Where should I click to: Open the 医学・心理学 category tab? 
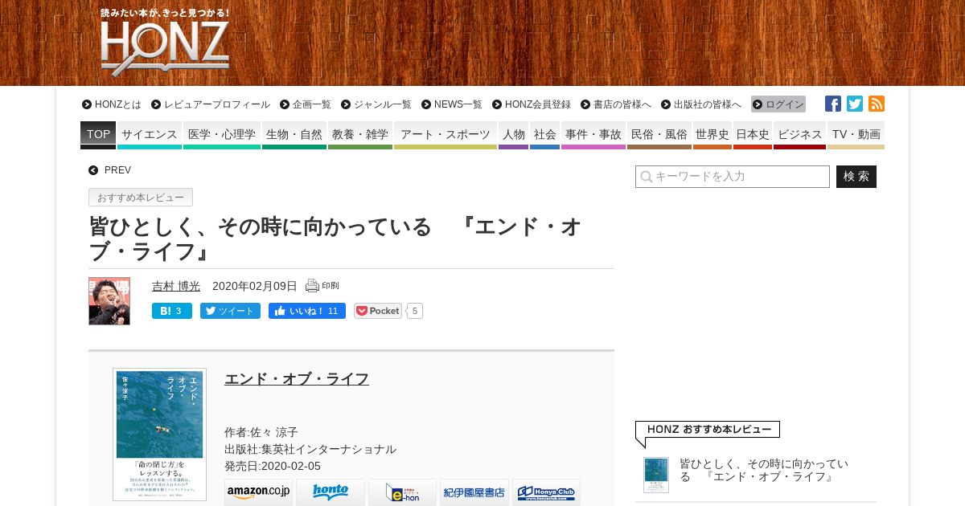tap(222, 135)
